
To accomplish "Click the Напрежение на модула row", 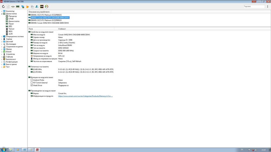I will coord(71,56).
